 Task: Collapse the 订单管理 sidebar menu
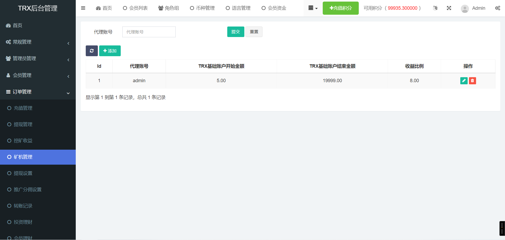click(x=38, y=92)
